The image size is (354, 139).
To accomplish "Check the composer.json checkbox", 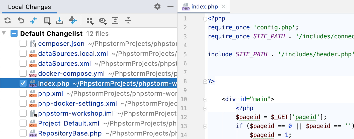I will (x=23, y=44).
